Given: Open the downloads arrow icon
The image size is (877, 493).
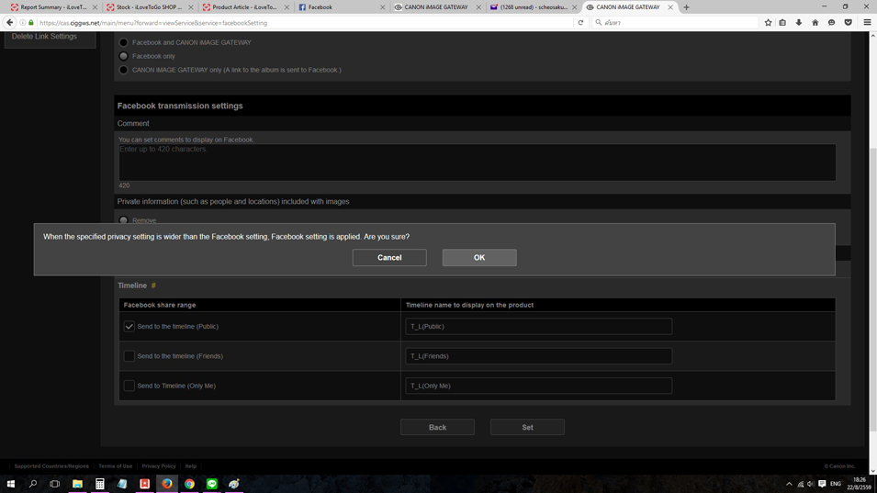Looking at the screenshot, I should pyautogui.click(x=799, y=23).
